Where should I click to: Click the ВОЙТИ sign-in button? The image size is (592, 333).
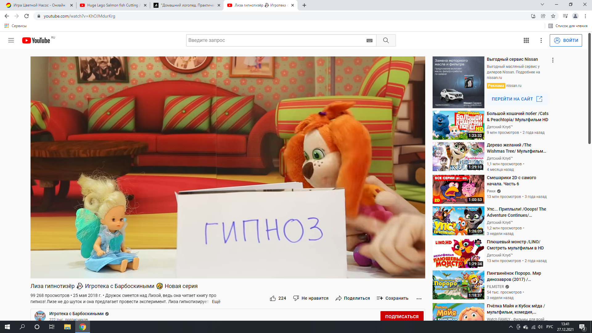(x=566, y=40)
